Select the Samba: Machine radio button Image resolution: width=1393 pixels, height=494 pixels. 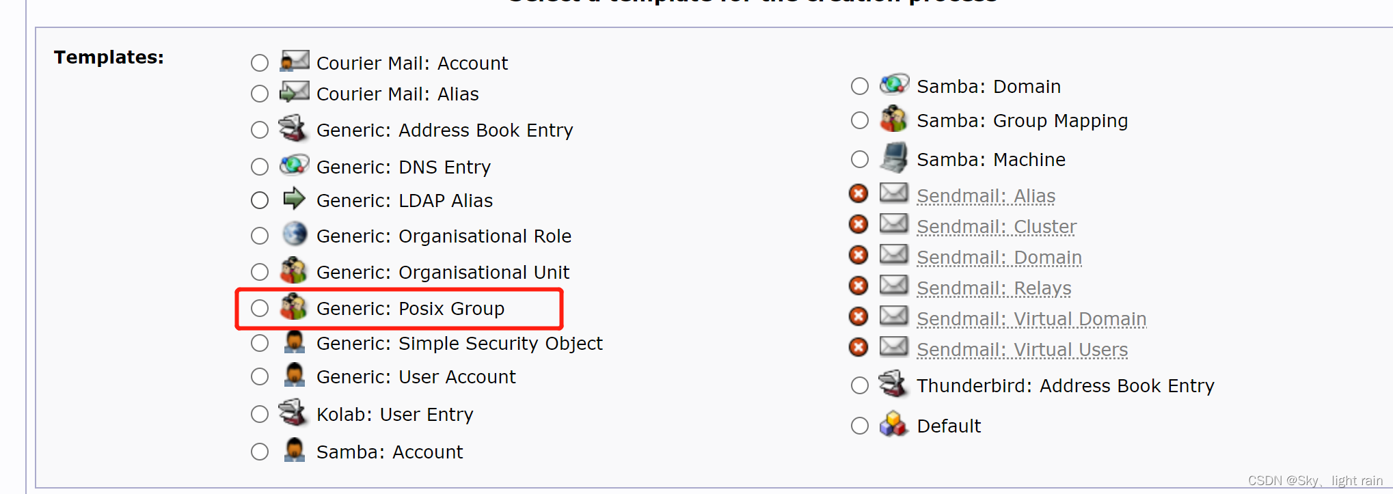pyautogui.click(x=860, y=159)
